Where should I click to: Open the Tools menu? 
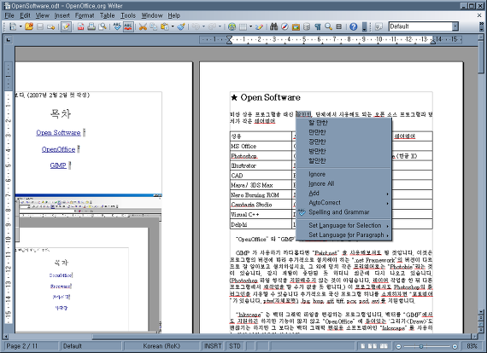coord(128,15)
